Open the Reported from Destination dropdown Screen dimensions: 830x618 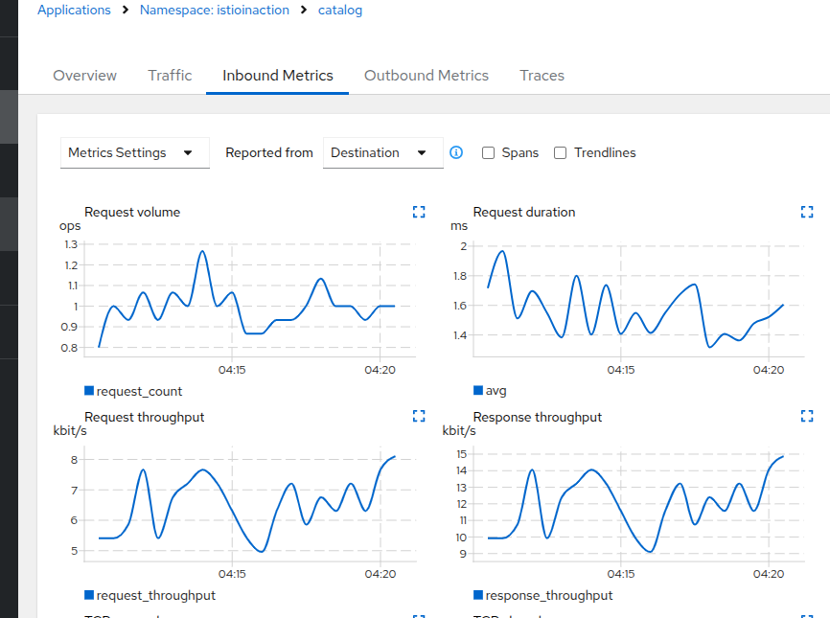383,153
